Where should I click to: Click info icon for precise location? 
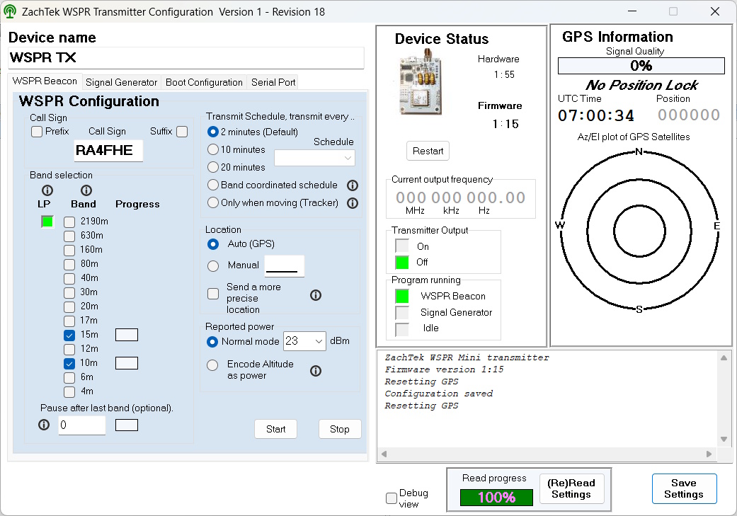[316, 295]
